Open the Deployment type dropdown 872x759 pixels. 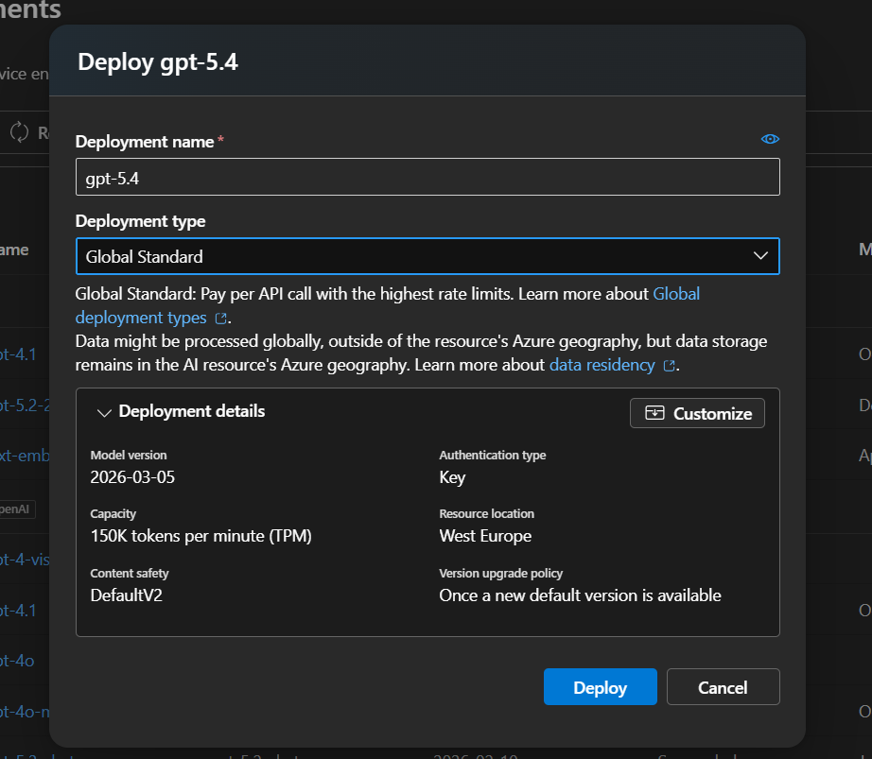pyautogui.click(x=427, y=256)
